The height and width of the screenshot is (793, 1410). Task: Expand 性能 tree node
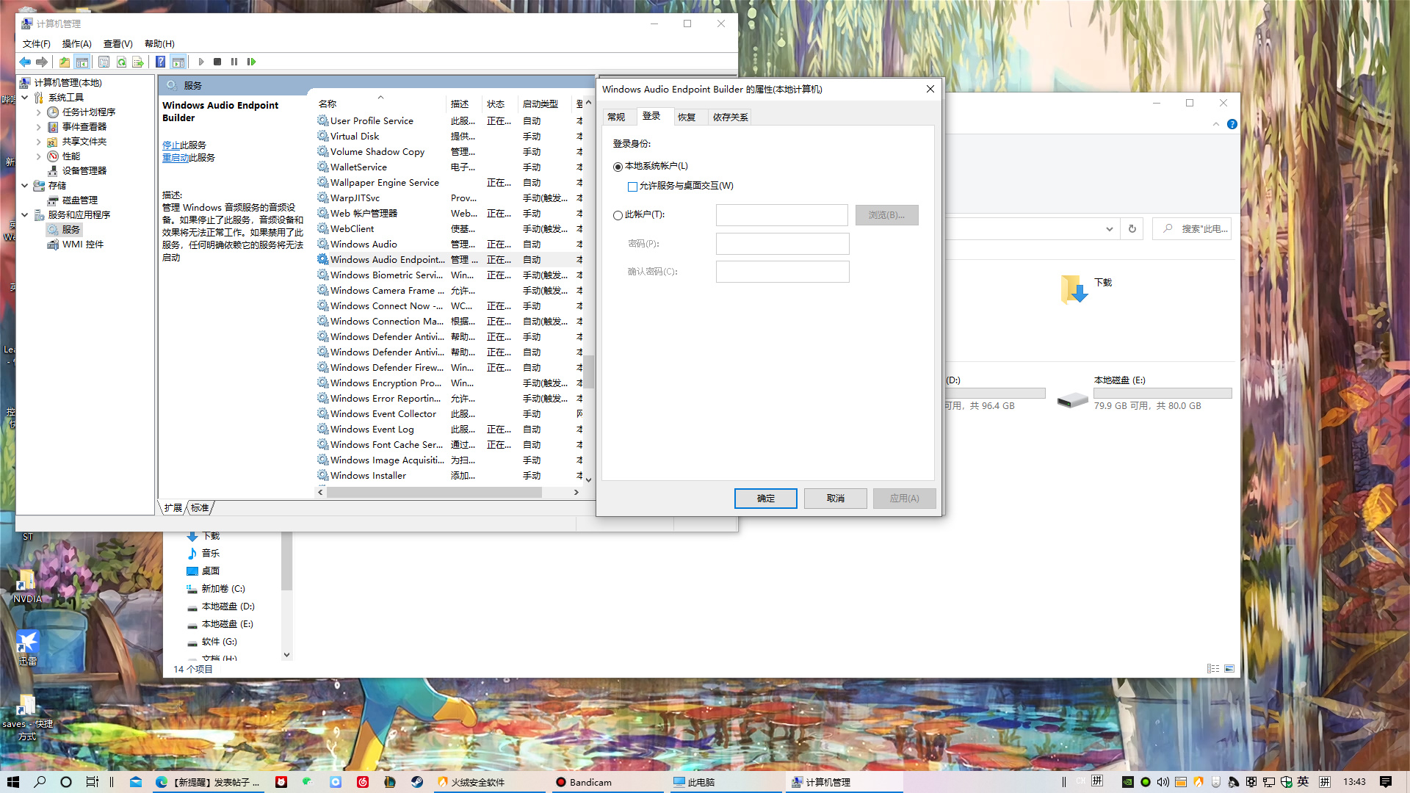(x=38, y=156)
